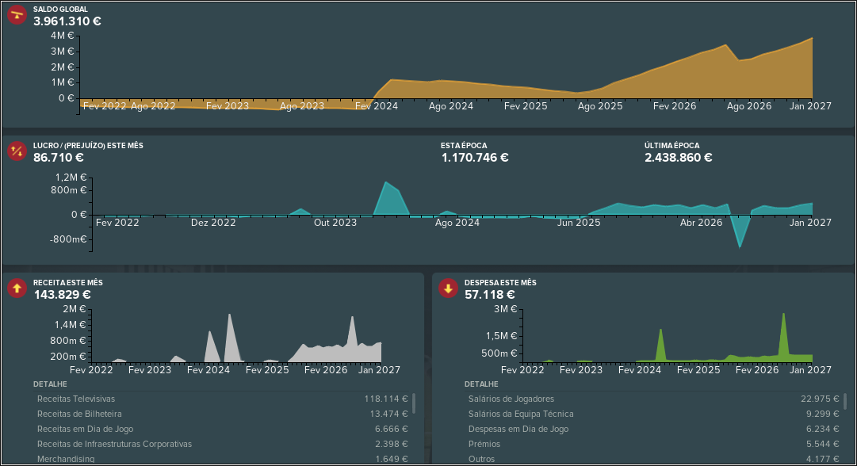Click the Despesa Este Mês down-arrow icon
The width and height of the screenshot is (857, 466).
pos(448,288)
